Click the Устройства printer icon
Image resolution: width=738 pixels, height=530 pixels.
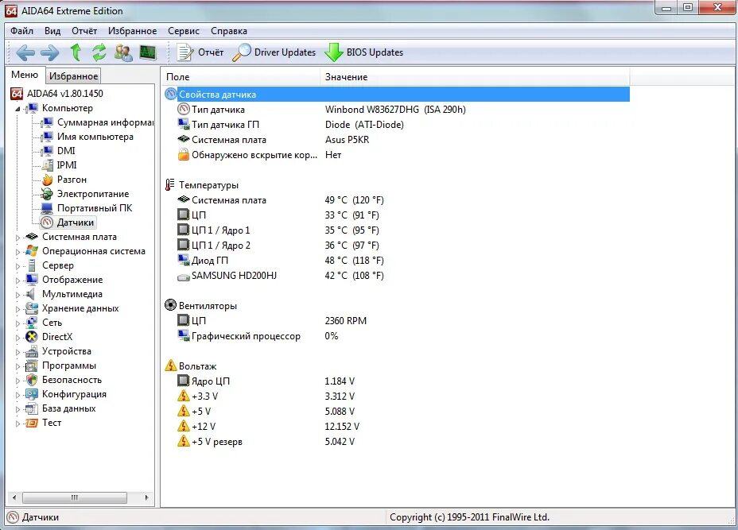pyautogui.click(x=32, y=351)
